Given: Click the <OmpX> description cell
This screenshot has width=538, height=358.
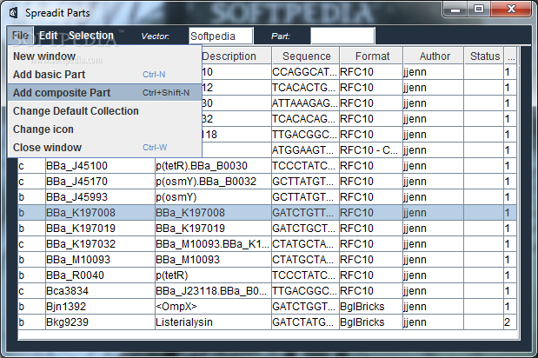Looking at the screenshot, I should click(213, 307).
